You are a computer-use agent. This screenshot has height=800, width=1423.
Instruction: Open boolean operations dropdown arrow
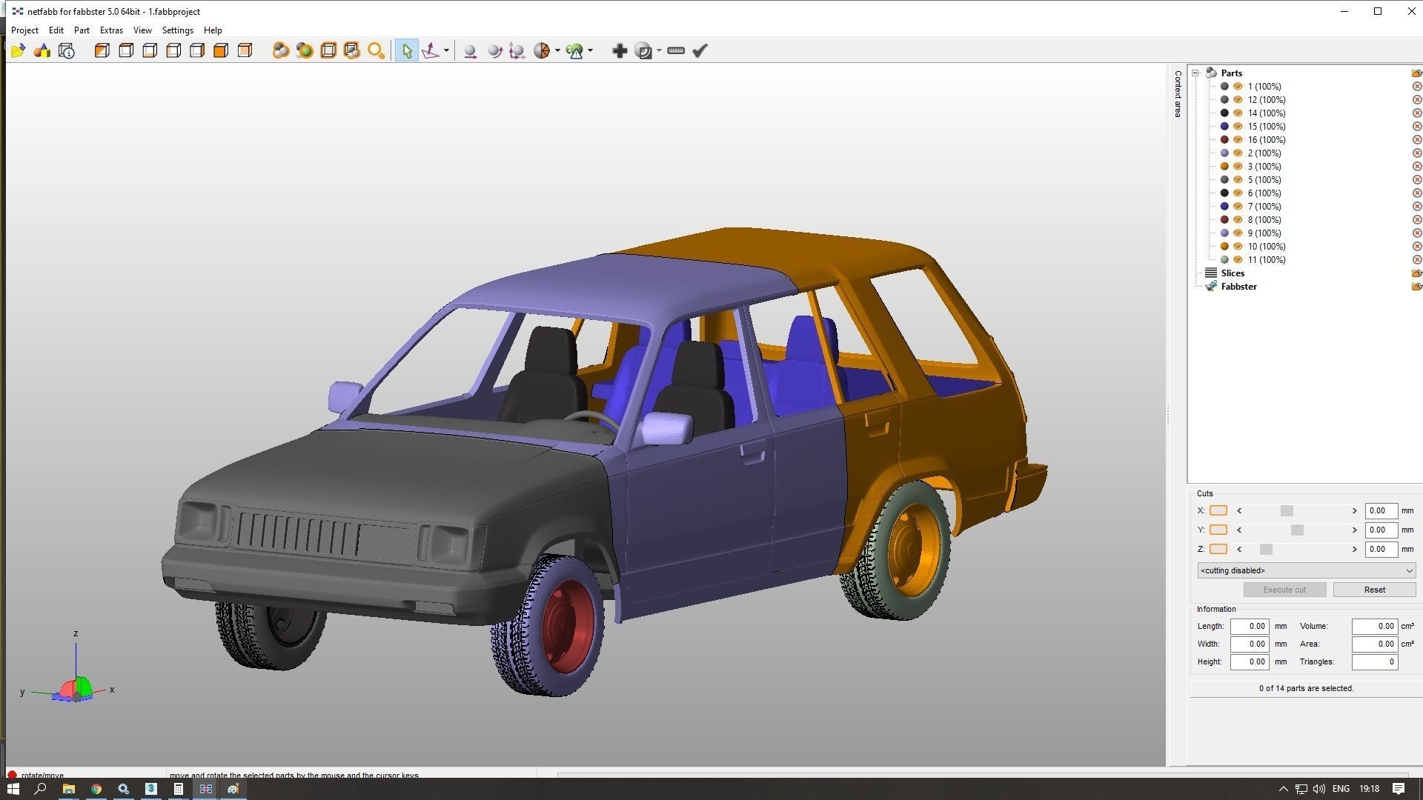659,50
